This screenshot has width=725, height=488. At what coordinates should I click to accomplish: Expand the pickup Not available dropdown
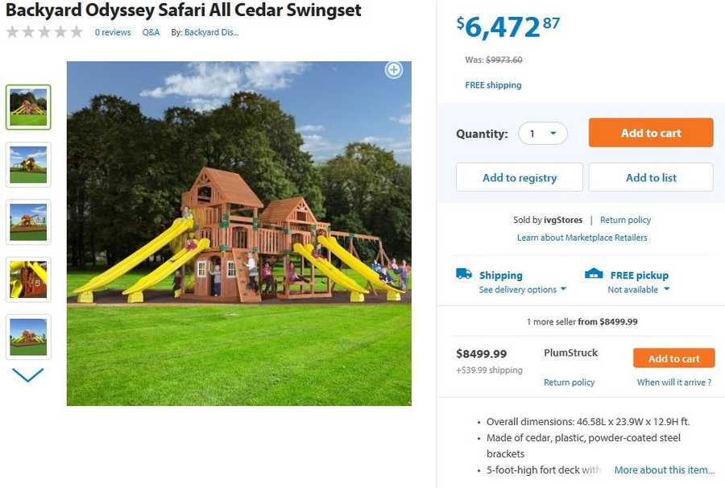click(639, 290)
